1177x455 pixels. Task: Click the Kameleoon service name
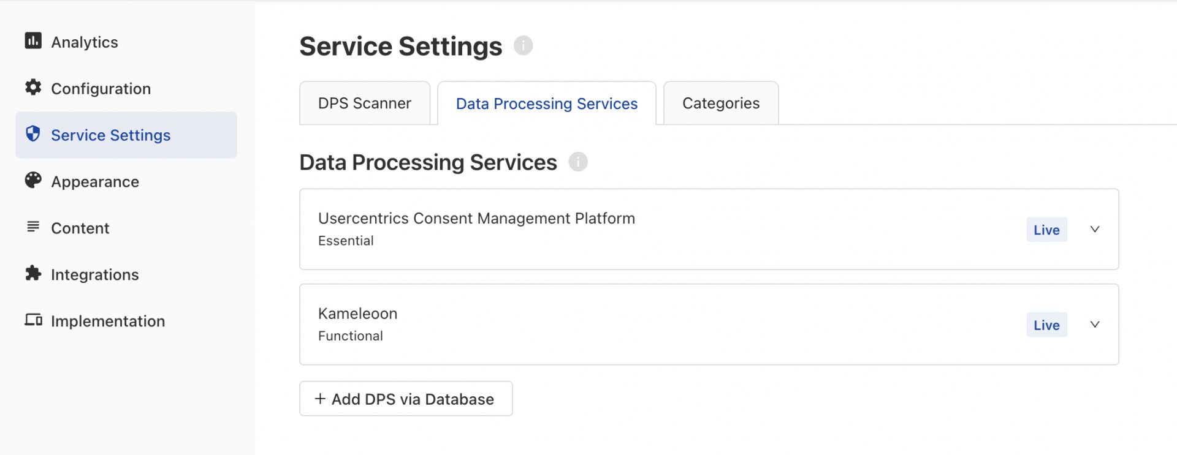click(x=357, y=314)
